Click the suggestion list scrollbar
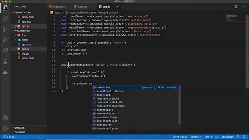 point(180,105)
